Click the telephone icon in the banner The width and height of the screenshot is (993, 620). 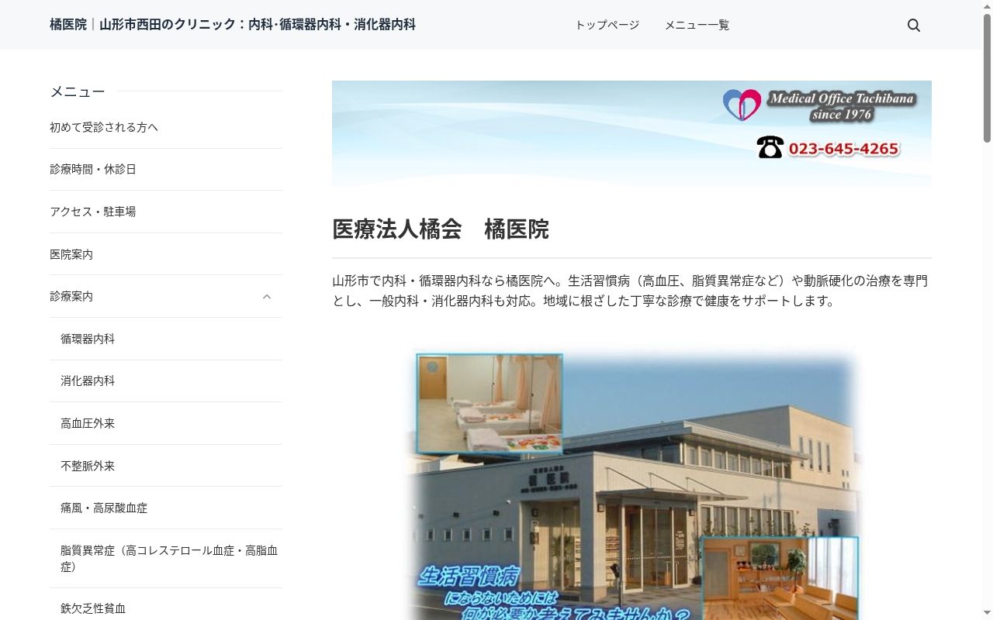(x=770, y=147)
